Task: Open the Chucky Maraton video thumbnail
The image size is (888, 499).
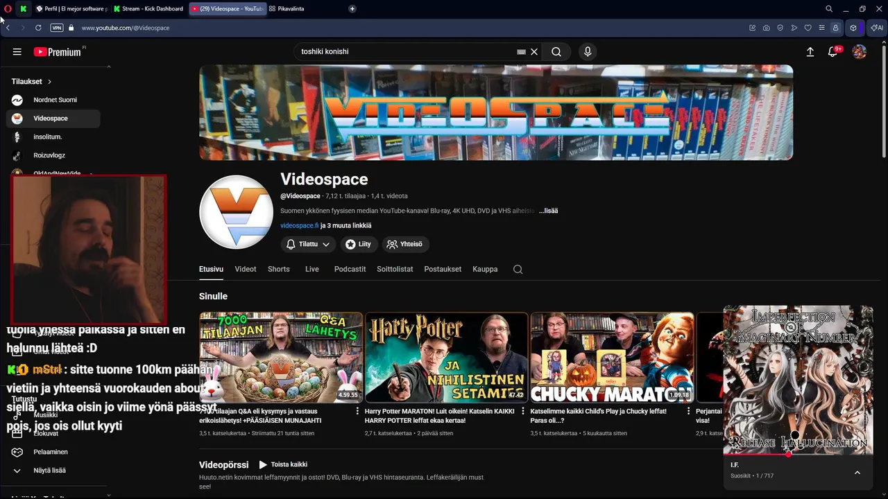Action: click(x=612, y=358)
